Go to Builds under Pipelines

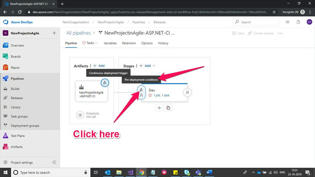click(x=15, y=89)
